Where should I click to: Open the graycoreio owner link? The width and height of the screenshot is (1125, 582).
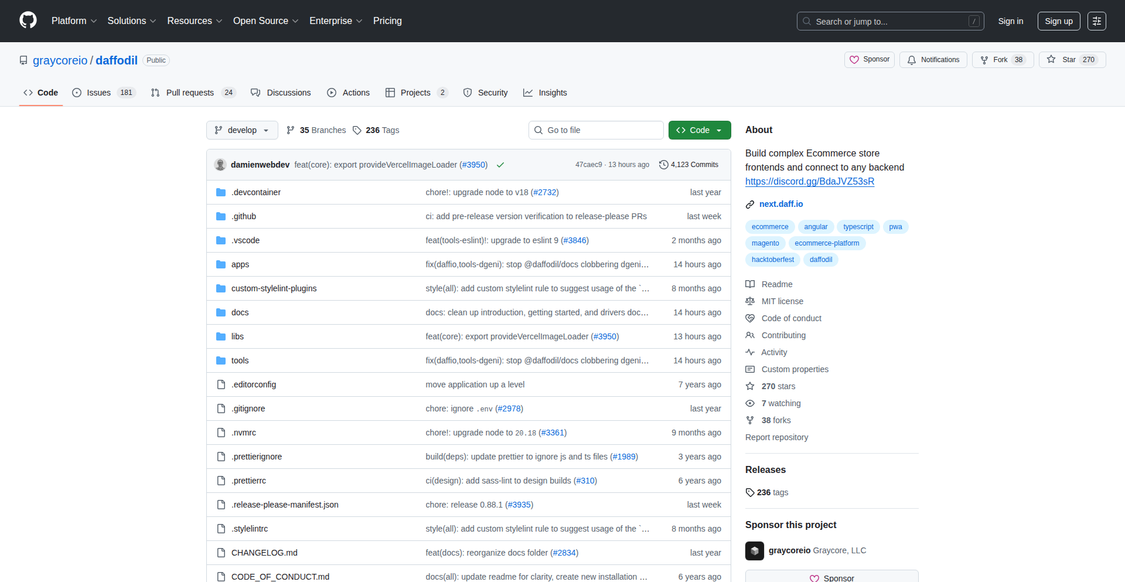pos(60,60)
